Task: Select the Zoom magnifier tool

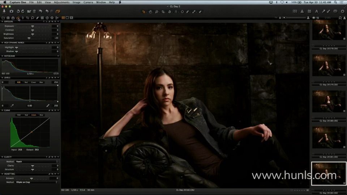Action: tap(157, 12)
